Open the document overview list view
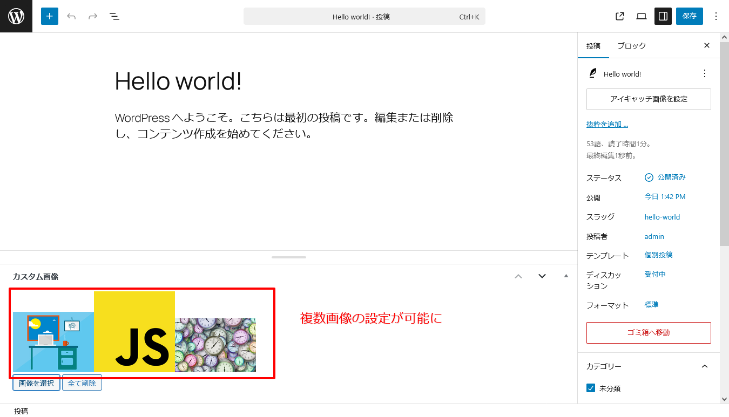Image resolution: width=729 pixels, height=417 pixels. click(x=114, y=16)
